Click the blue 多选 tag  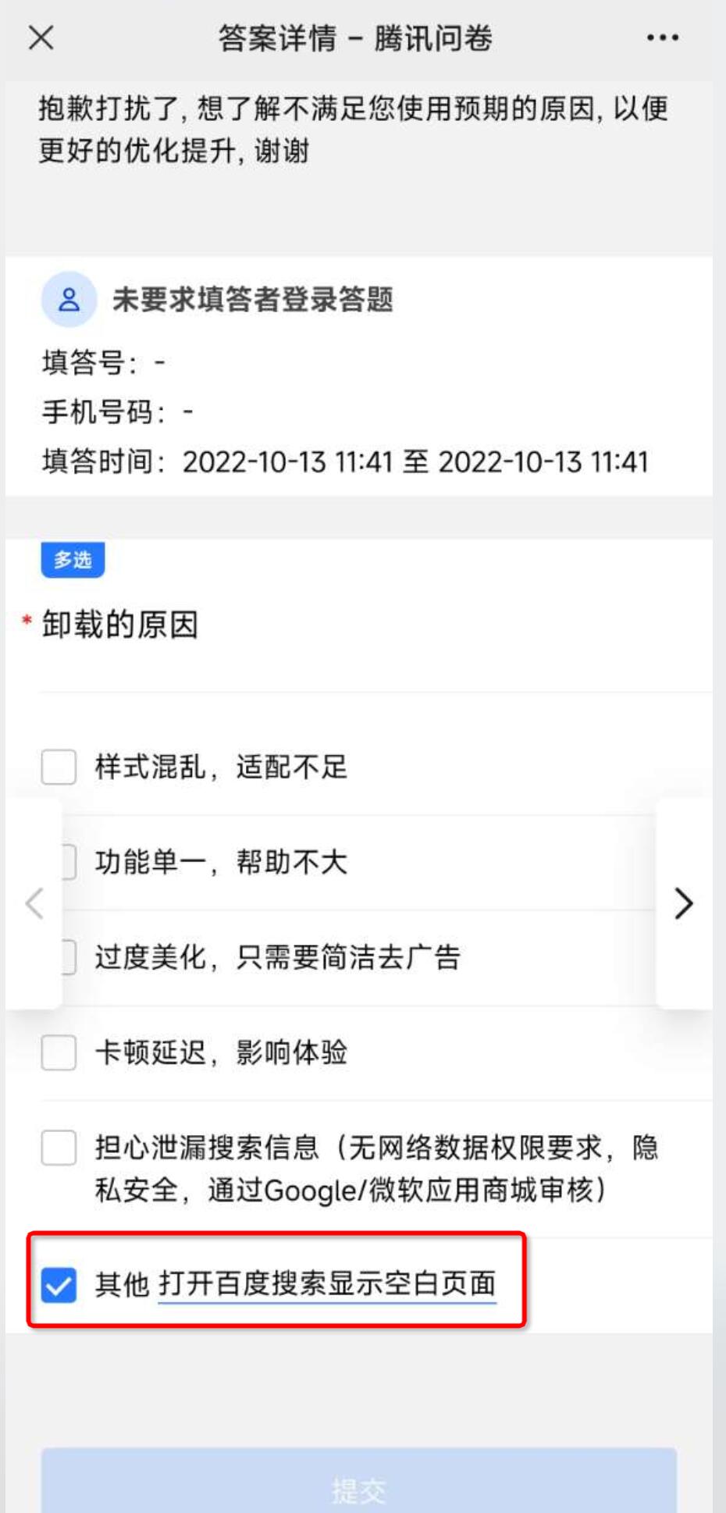coord(73,560)
